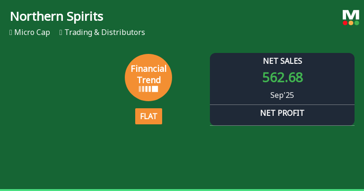Click the "Trend" text inside the circle
364x191 pixels.
click(148, 80)
